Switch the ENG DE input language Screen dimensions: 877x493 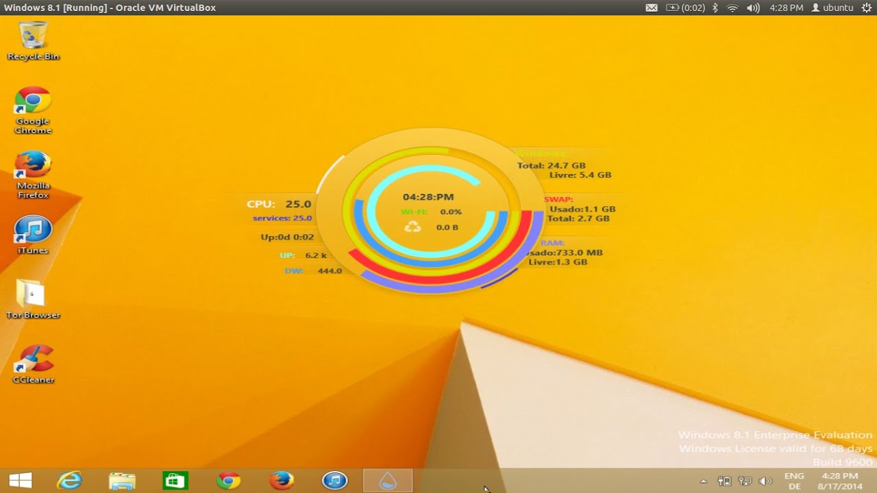pos(794,481)
